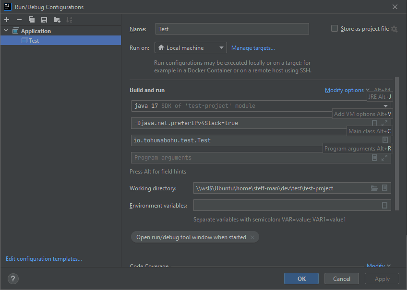Collapse the Application tree node
This screenshot has width=407, height=290.
(6, 31)
